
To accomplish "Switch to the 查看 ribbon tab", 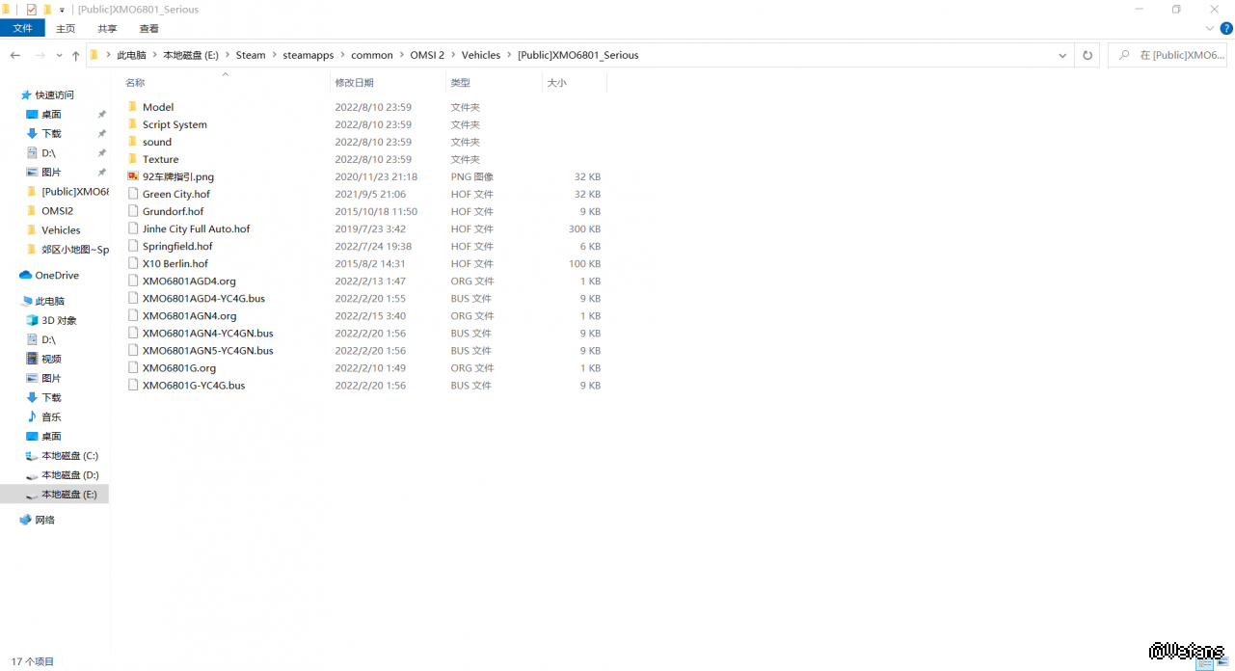I will (x=149, y=29).
